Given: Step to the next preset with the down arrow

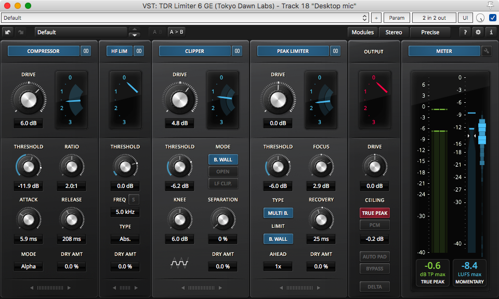Looking at the screenshot, I should click(134, 35).
